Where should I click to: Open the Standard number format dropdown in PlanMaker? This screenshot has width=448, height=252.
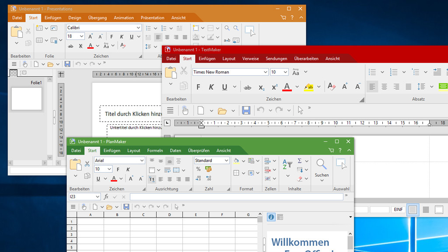pyautogui.click(x=212, y=160)
